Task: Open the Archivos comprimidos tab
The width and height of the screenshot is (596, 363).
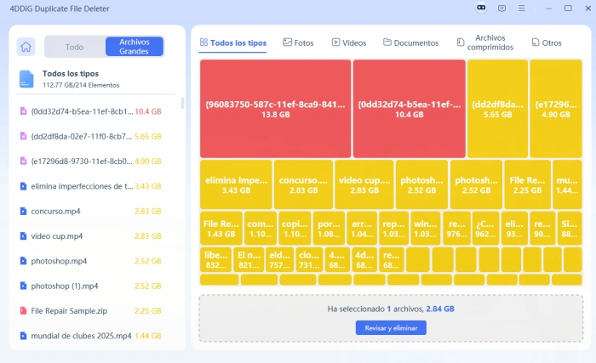Action: coord(485,43)
